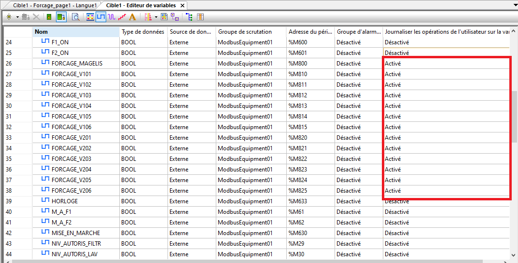This screenshot has height=263, width=518.
Task: Close the Editeur de variables tab
Action: [182, 5]
